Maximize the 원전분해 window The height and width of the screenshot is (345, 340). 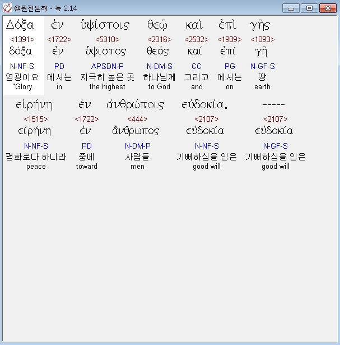pos(309,8)
